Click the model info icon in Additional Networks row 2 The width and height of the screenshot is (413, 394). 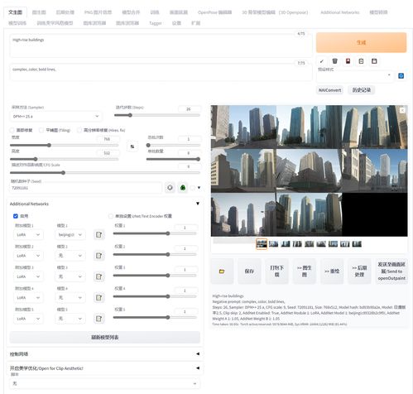click(98, 256)
